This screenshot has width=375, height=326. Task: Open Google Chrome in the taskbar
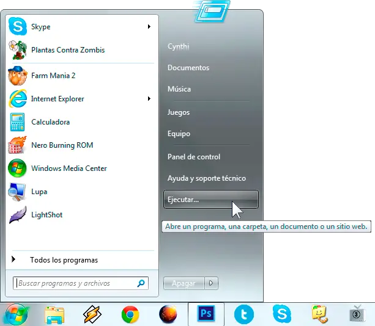[x=130, y=314]
